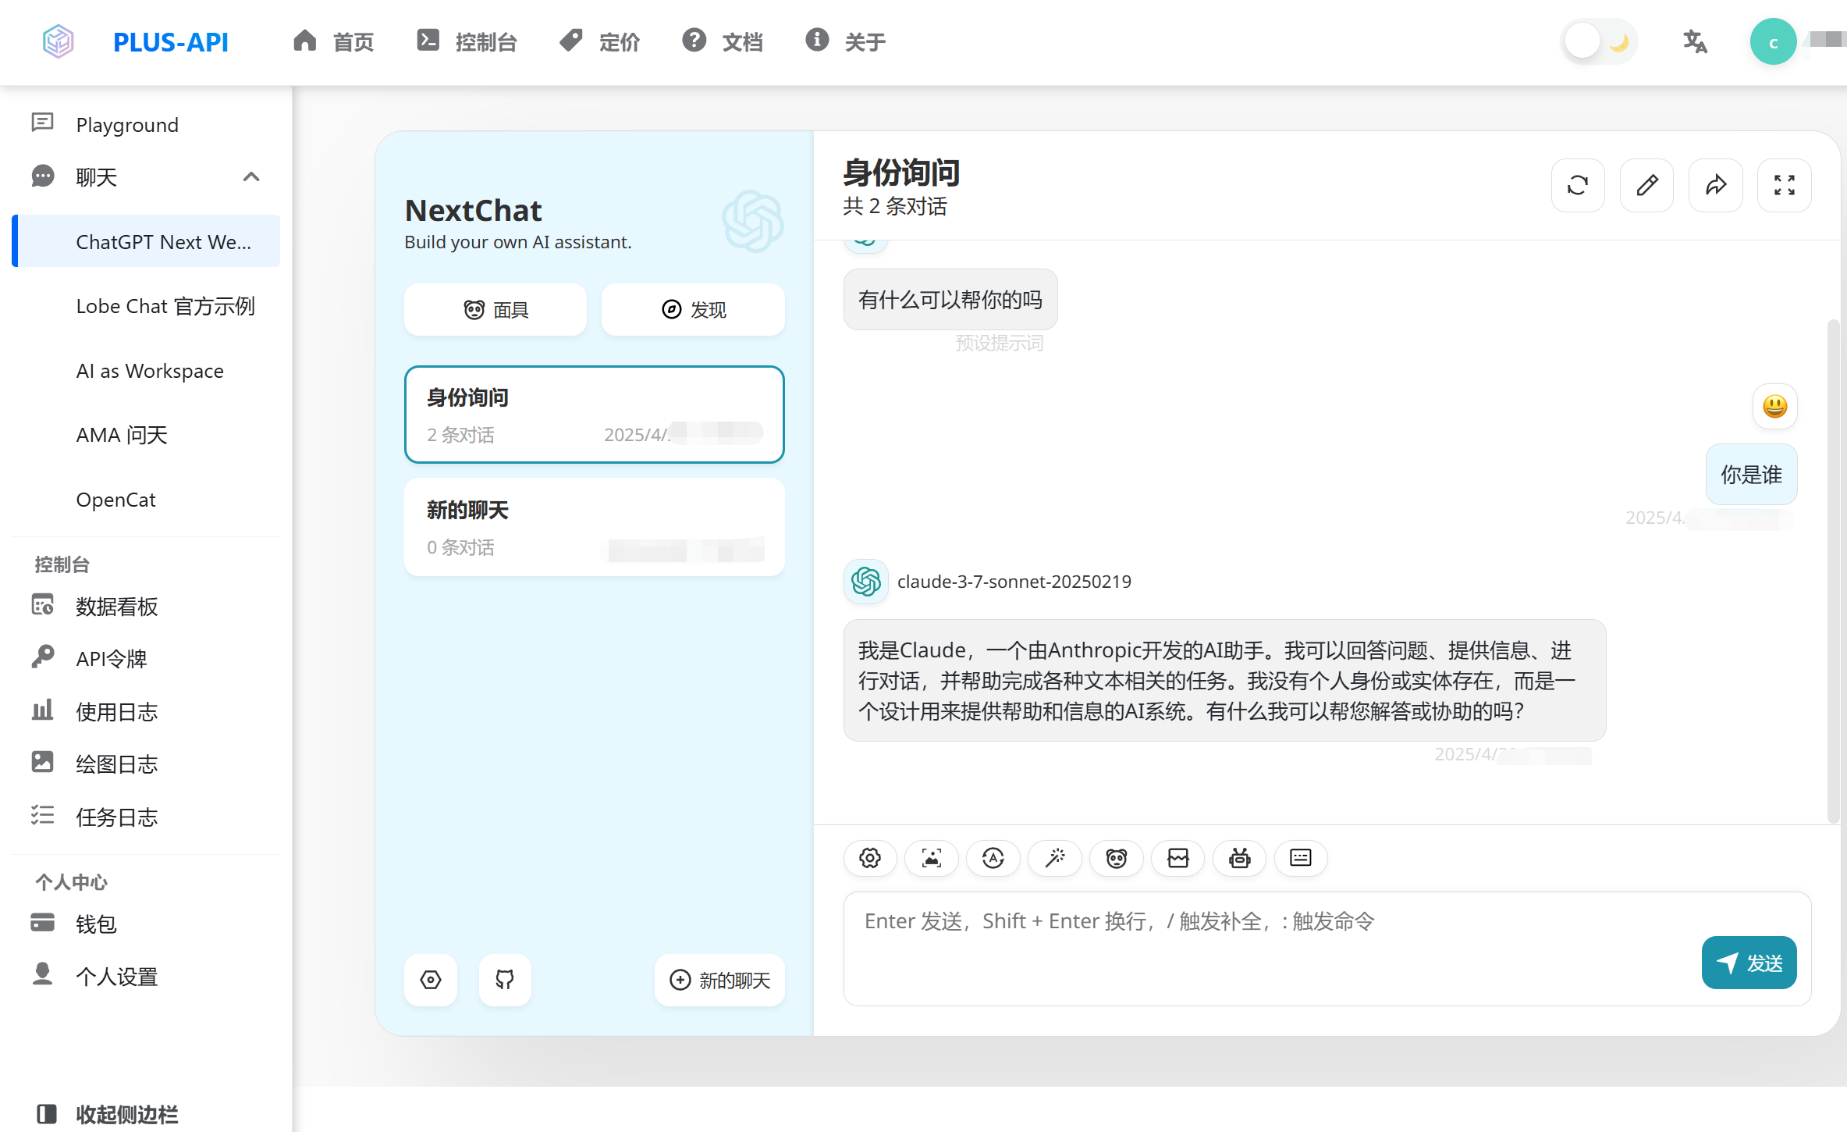Click 收起侧边栏 to collapse the sidebar
This screenshot has height=1132, width=1847.
pyautogui.click(x=108, y=1114)
